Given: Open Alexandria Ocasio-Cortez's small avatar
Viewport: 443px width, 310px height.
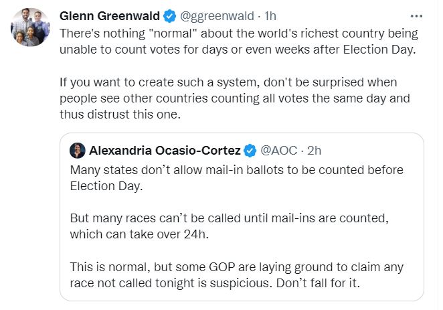Looking at the screenshot, I should click(77, 149).
